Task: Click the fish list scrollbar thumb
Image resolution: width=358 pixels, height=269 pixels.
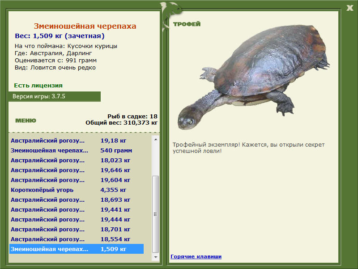Action: click(x=156, y=214)
